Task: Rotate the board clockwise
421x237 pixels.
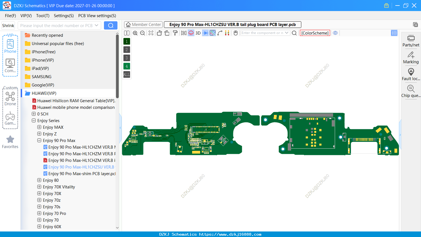Action: click(167, 33)
